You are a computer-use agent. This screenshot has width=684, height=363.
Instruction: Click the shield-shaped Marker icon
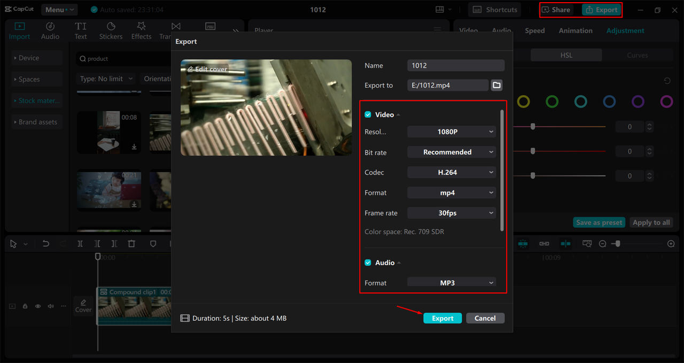pos(153,244)
